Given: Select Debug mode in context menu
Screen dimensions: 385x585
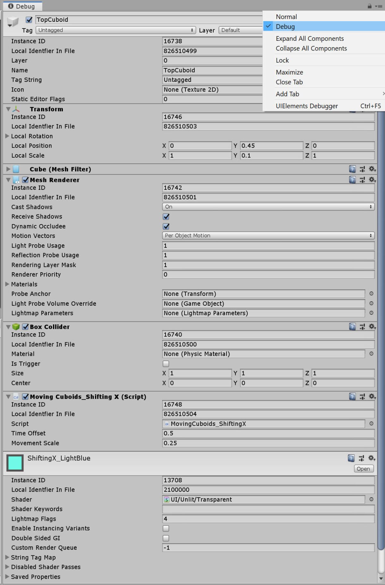Looking at the screenshot, I should 324,26.
